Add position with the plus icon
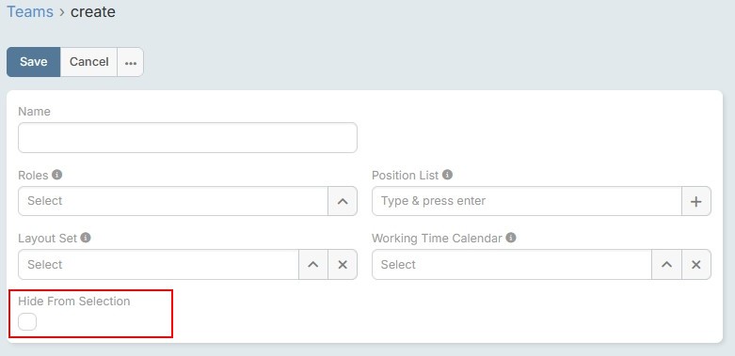 (x=696, y=201)
